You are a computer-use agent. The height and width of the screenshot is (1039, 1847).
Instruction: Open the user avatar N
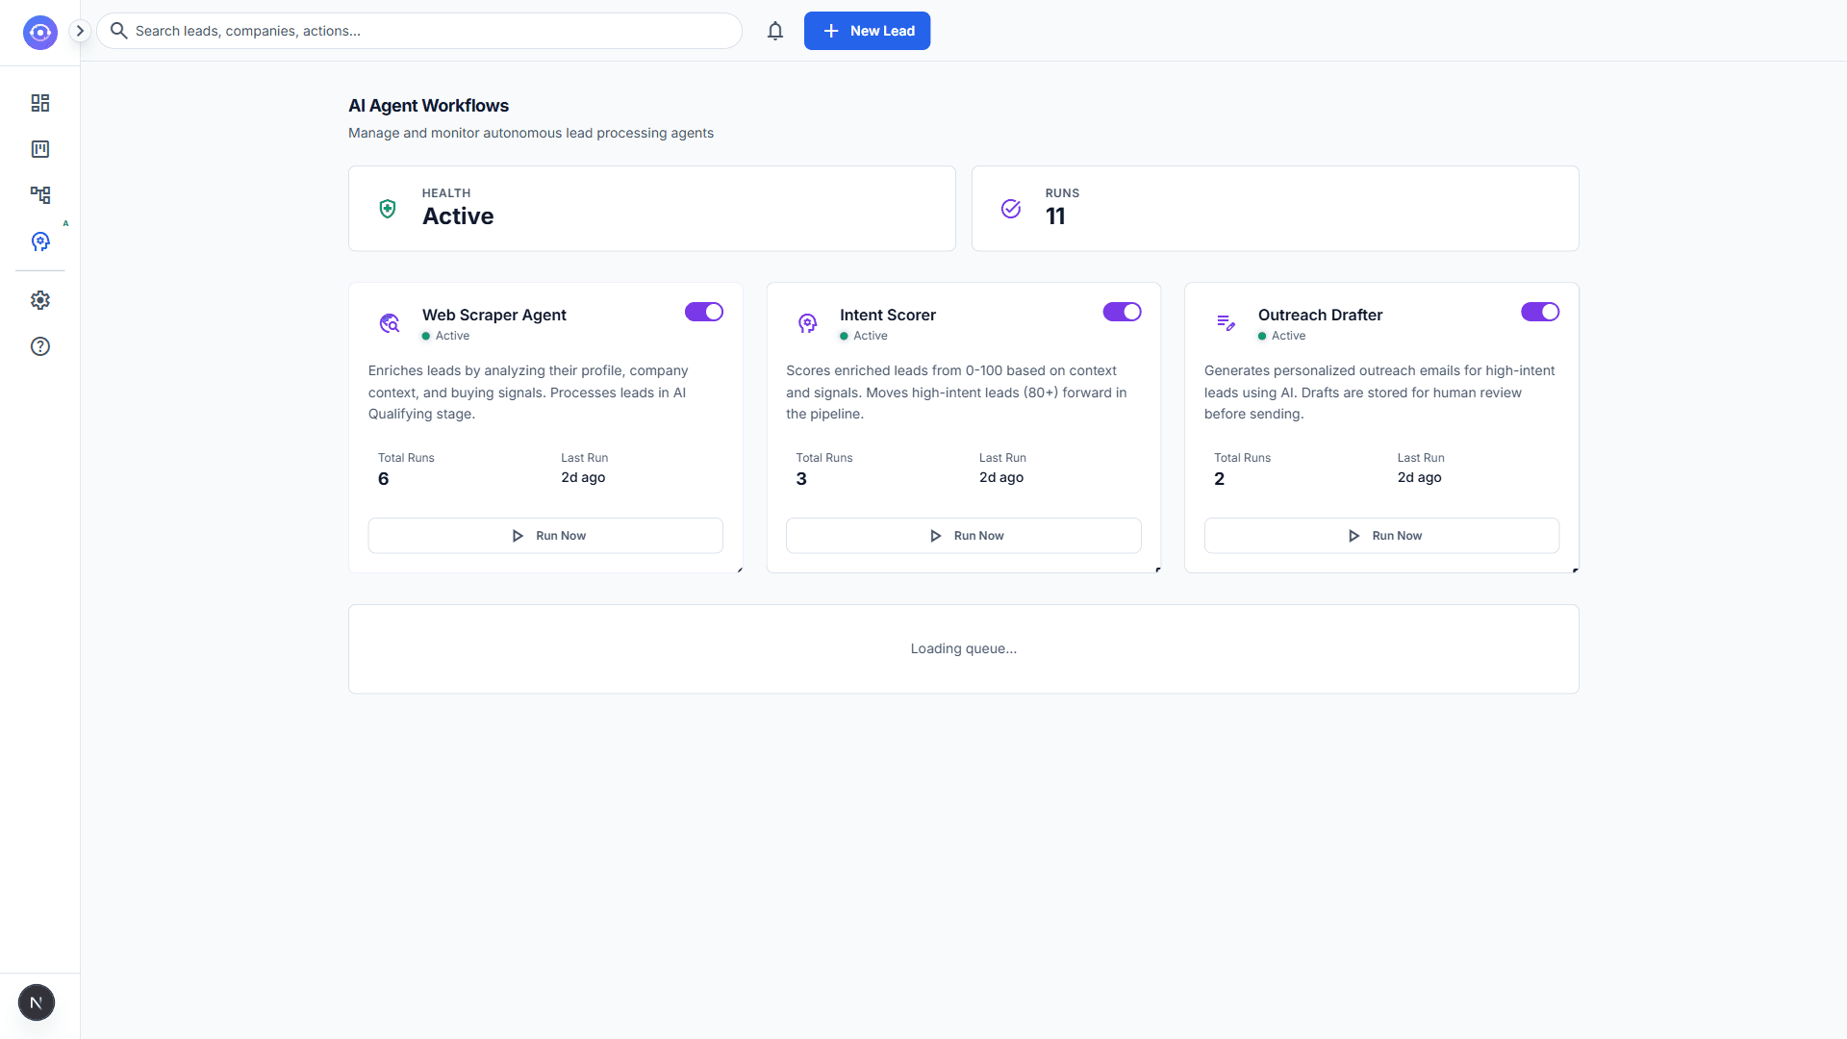pyautogui.click(x=37, y=1002)
